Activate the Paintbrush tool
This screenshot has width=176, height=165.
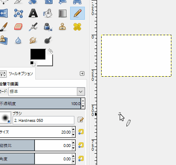[4, 27]
